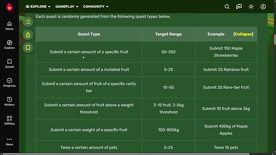
Task: Open the user account icon
Action: pos(263,7)
